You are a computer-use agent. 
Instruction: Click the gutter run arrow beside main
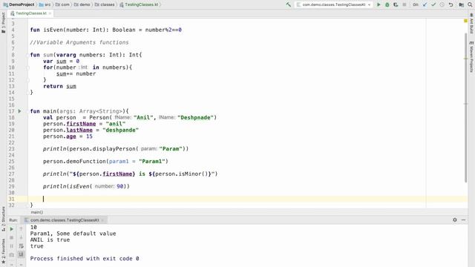[20, 111]
